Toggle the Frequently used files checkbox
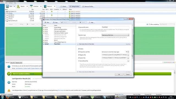 point(79,52)
